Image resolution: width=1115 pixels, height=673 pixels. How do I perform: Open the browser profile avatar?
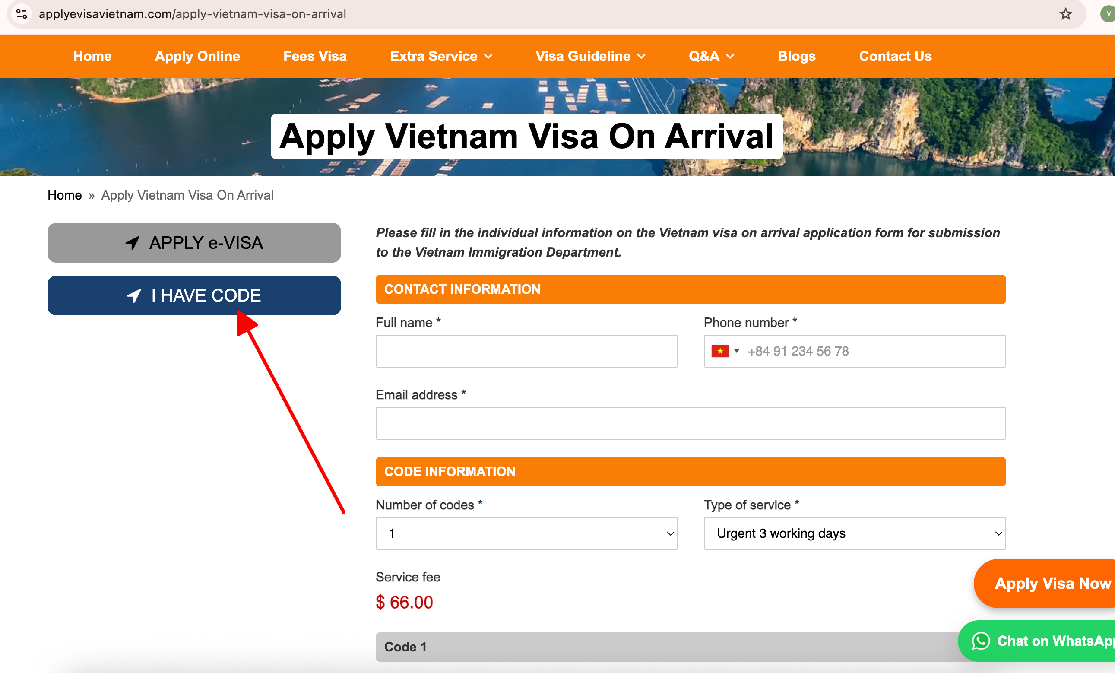pyautogui.click(x=1108, y=14)
